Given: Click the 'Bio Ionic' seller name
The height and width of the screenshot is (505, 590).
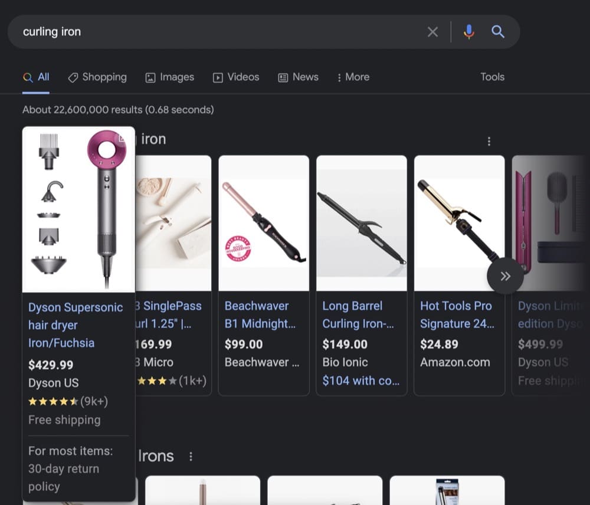Looking at the screenshot, I should 345,362.
